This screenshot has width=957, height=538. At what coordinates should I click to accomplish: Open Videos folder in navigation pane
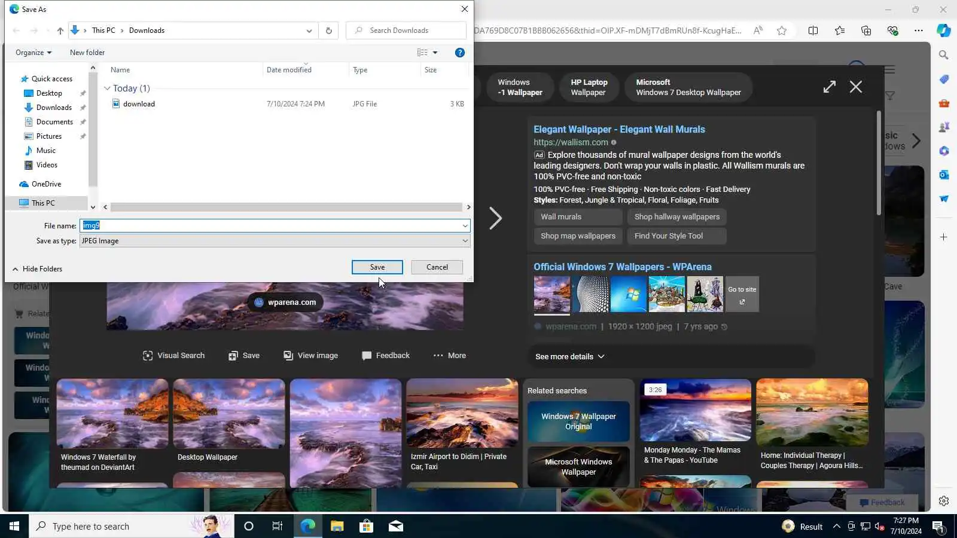click(x=47, y=165)
